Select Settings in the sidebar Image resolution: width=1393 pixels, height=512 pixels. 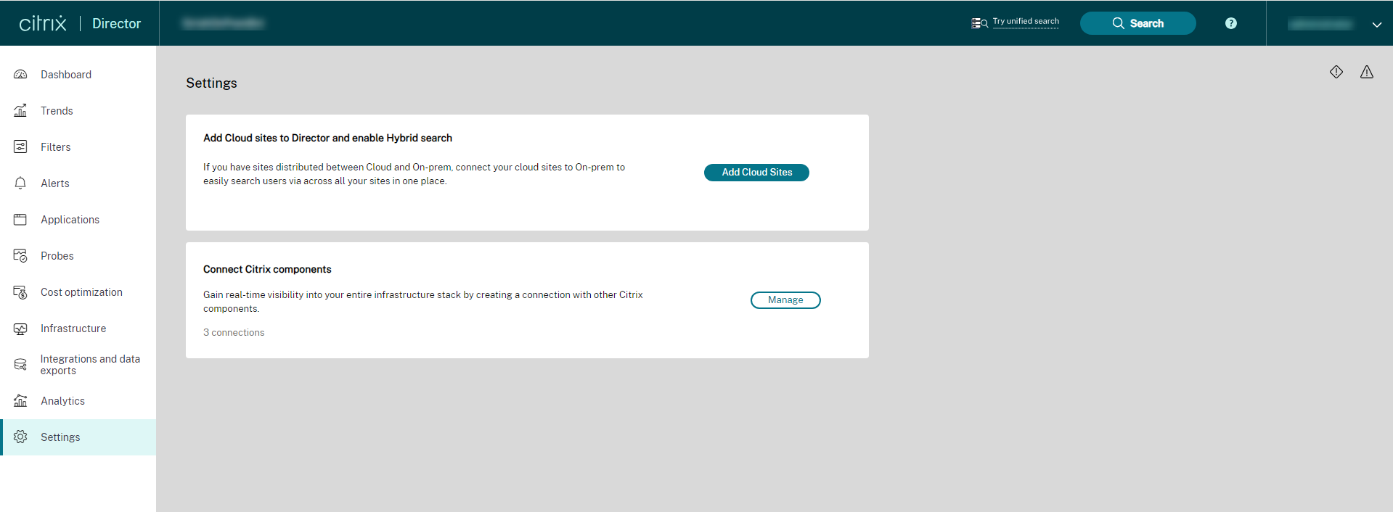click(60, 437)
